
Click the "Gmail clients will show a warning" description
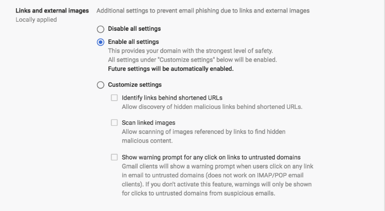[210, 166]
